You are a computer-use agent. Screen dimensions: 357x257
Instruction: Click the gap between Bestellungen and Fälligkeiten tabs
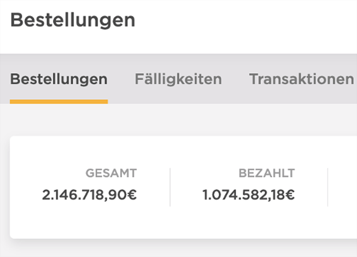[121, 79]
